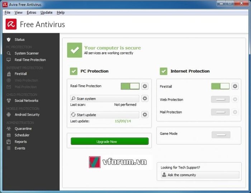The image size is (251, 193).
Task: Select System Scanner in the sidebar
Action: coord(27,53)
